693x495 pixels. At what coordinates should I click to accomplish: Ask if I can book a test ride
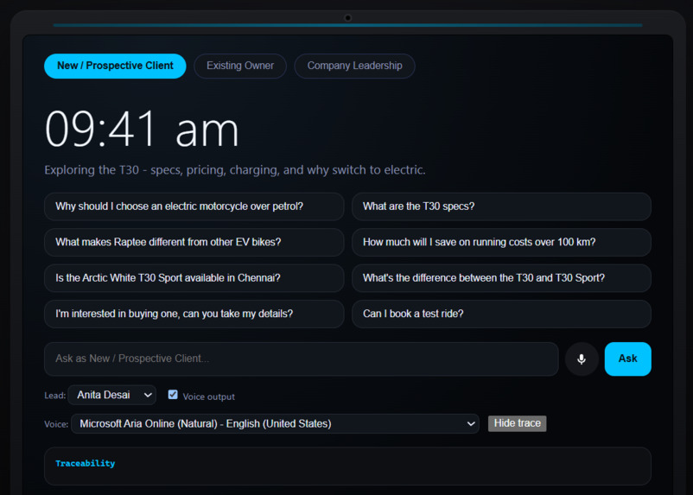coord(501,314)
